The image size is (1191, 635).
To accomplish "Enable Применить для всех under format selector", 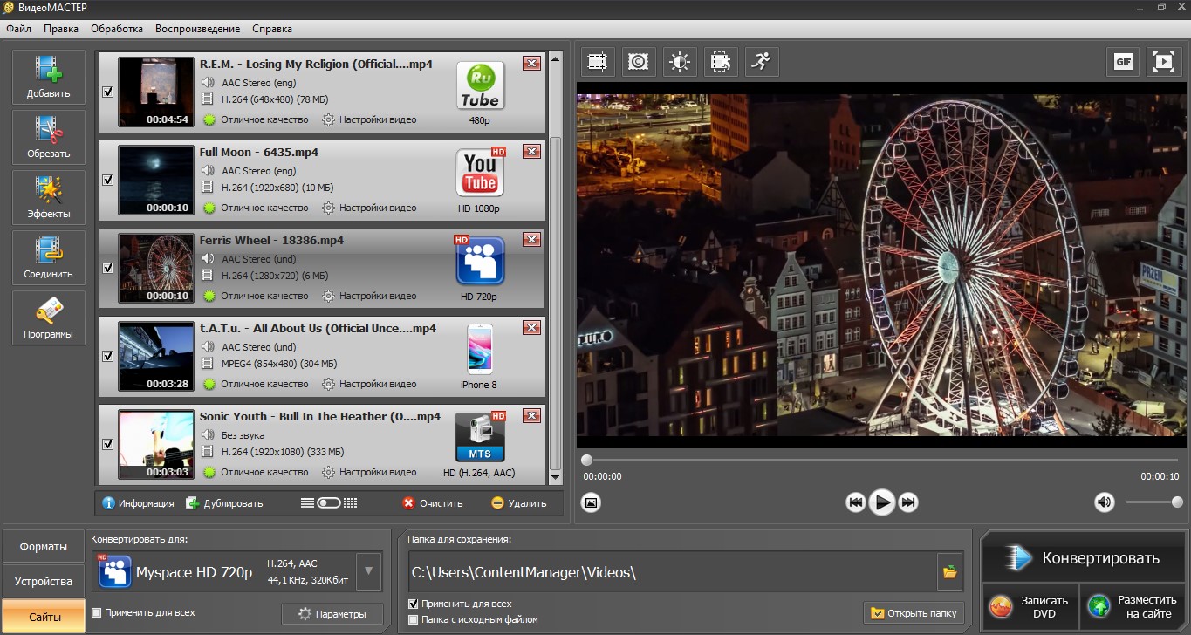I will [x=97, y=612].
